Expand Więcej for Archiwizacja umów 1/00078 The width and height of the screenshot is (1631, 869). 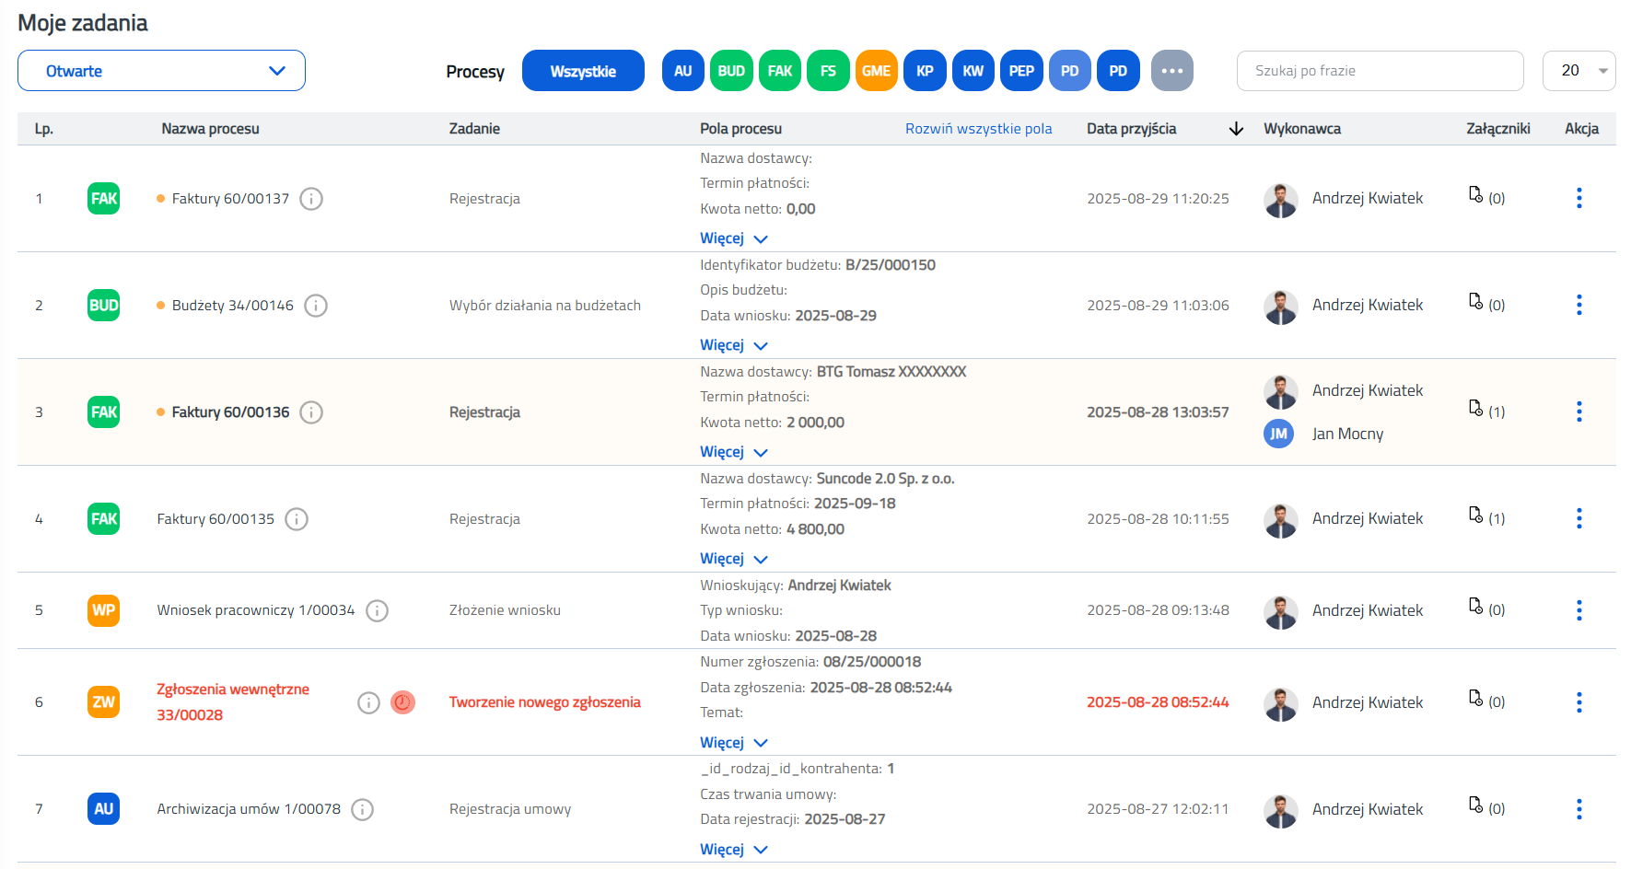point(733,850)
